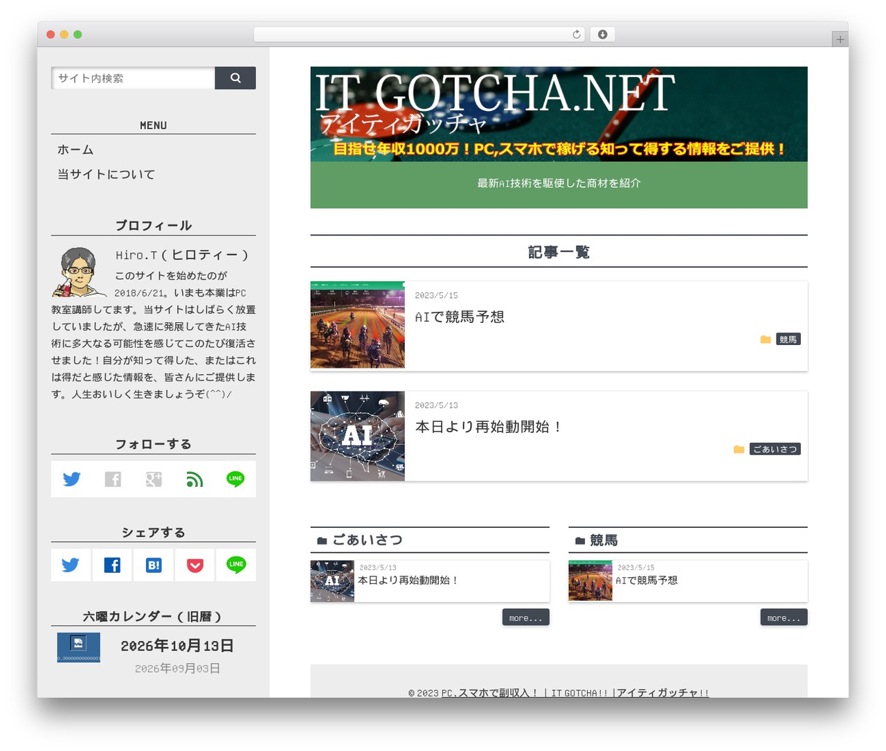Image resolution: width=886 pixels, height=751 pixels.
Task: Open Twitter follow icon in フォローする
Action: pyautogui.click(x=71, y=479)
